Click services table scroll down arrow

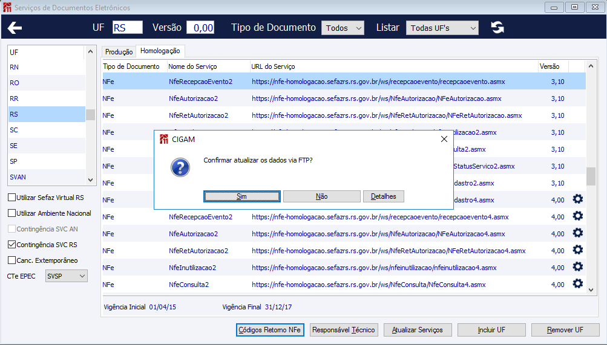[x=591, y=290]
